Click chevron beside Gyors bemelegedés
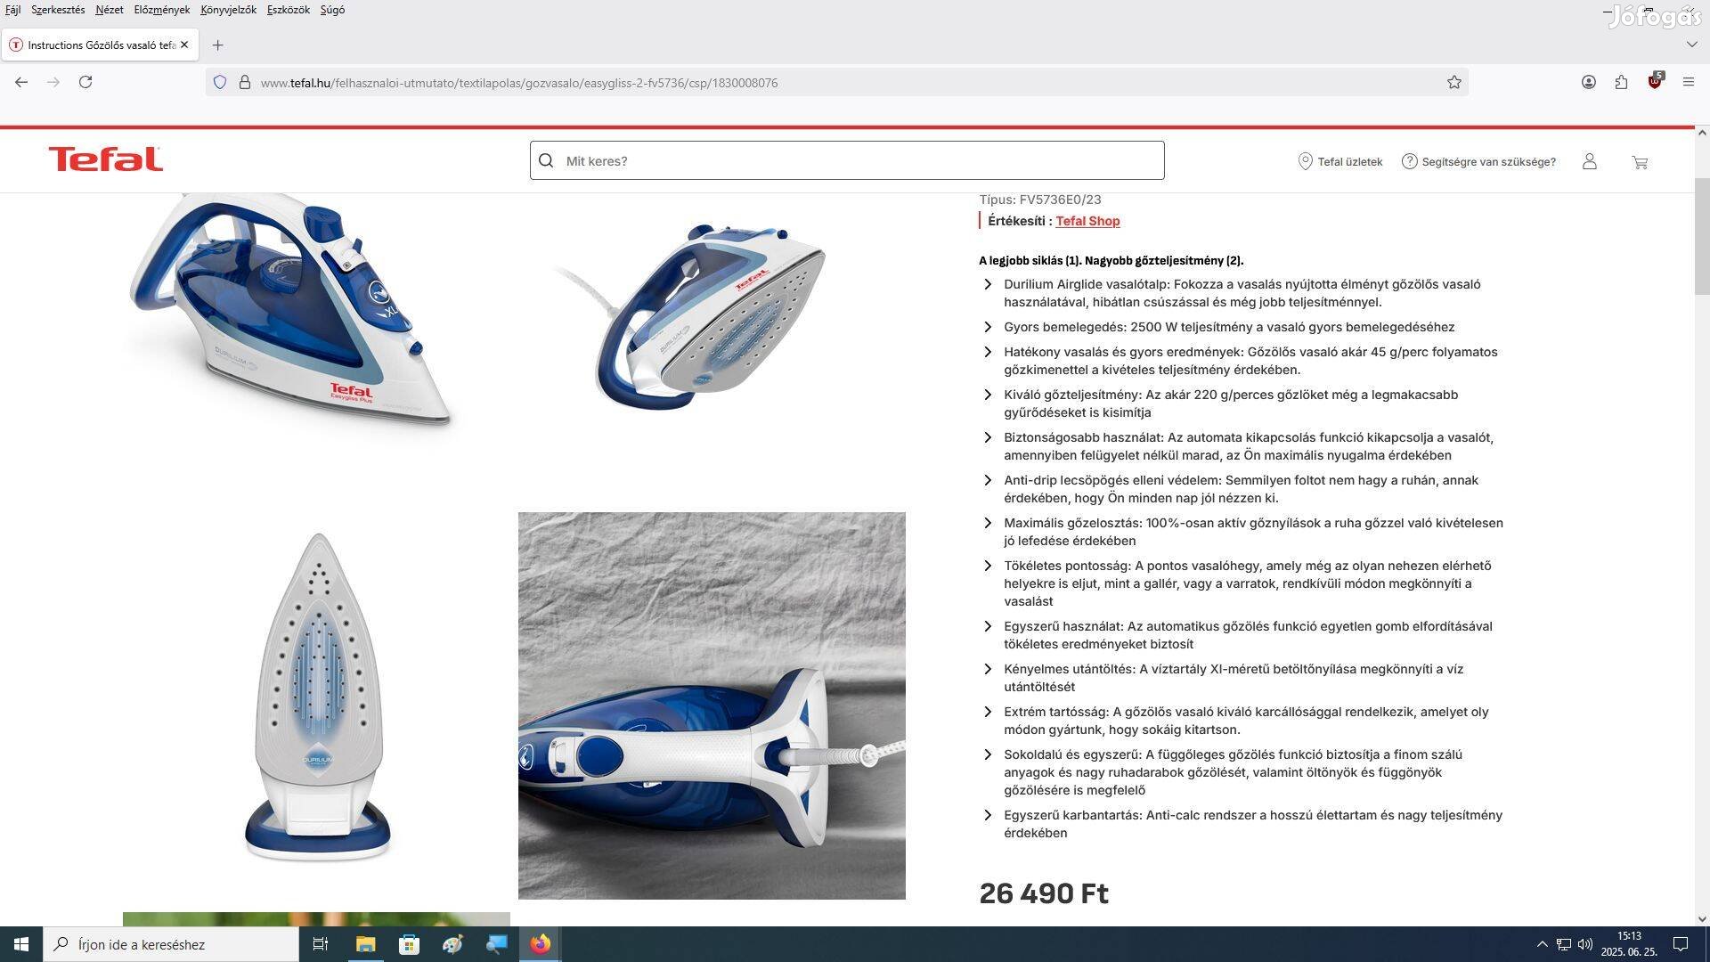Screen dimensions: 1710x962 tap(987, 327)
